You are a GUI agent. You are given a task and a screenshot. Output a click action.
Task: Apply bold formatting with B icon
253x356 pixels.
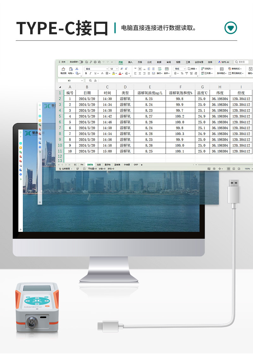tap(86, 73)
